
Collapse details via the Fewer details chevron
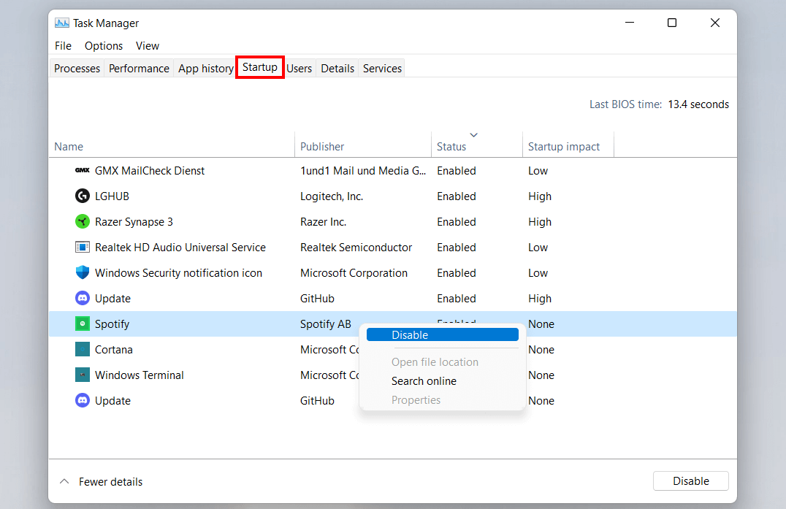pyautogui.click(x=64, y=481)
